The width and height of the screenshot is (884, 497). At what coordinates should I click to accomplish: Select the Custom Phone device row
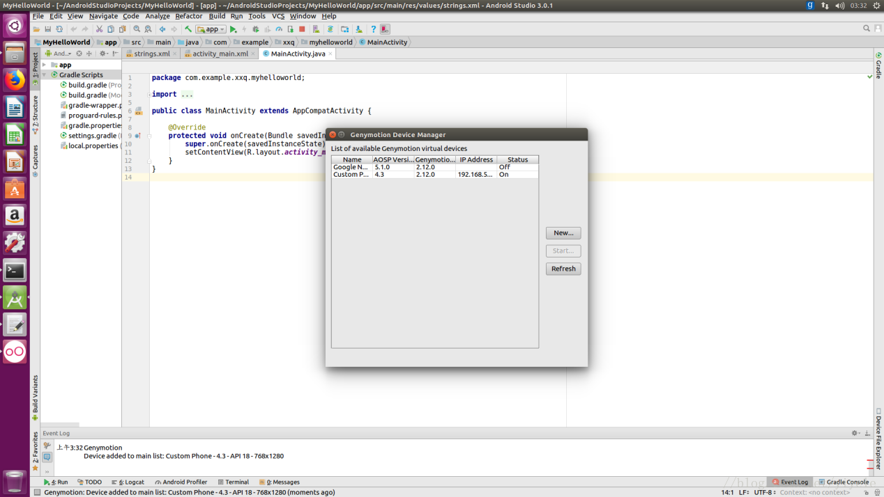point(435,175)
